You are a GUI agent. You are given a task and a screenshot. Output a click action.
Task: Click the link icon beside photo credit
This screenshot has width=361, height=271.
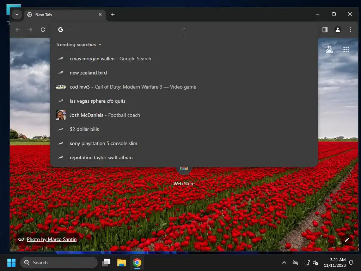[x=21, y=239]
